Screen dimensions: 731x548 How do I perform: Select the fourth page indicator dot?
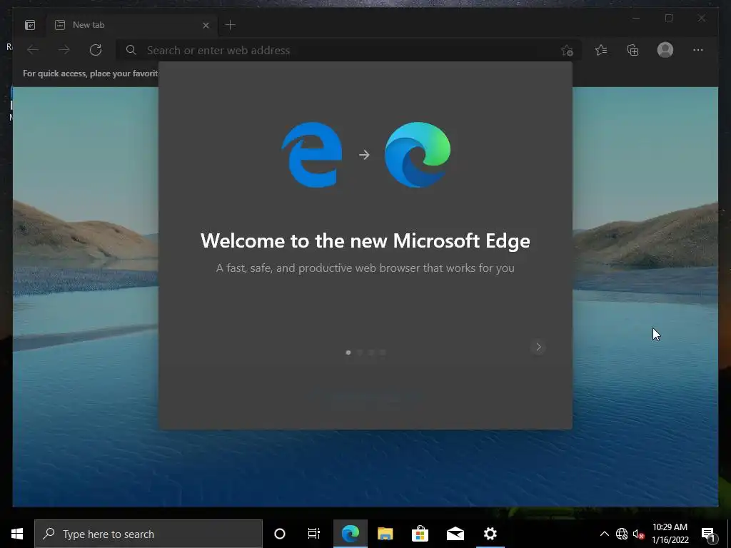tap(383, 352)
